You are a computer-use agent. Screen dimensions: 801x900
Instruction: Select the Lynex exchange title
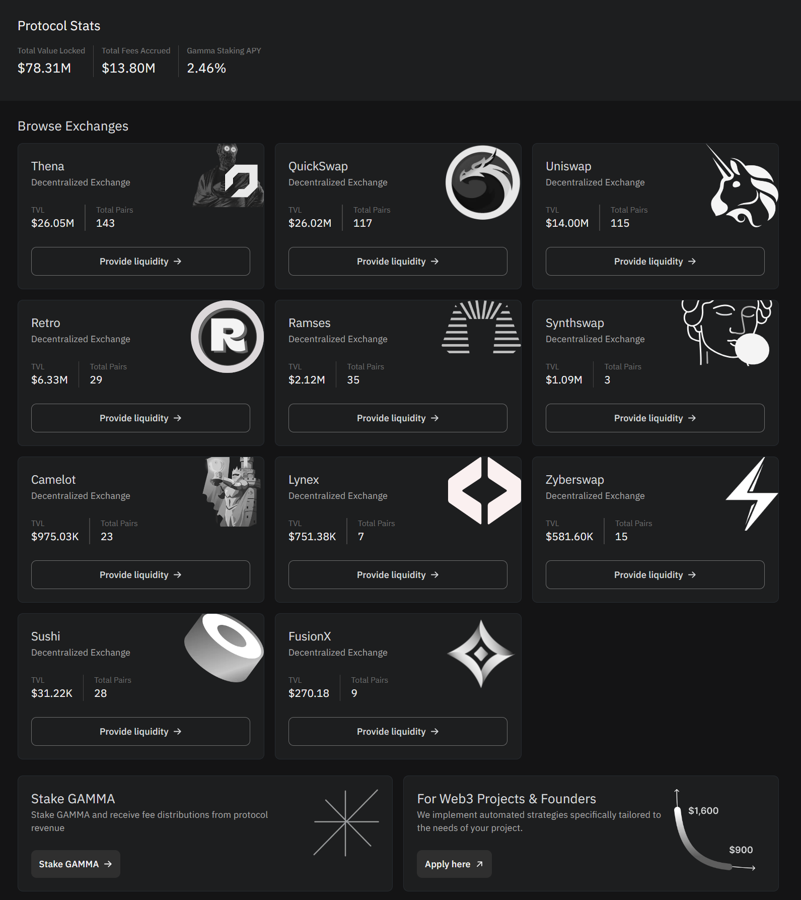(304, 480)
